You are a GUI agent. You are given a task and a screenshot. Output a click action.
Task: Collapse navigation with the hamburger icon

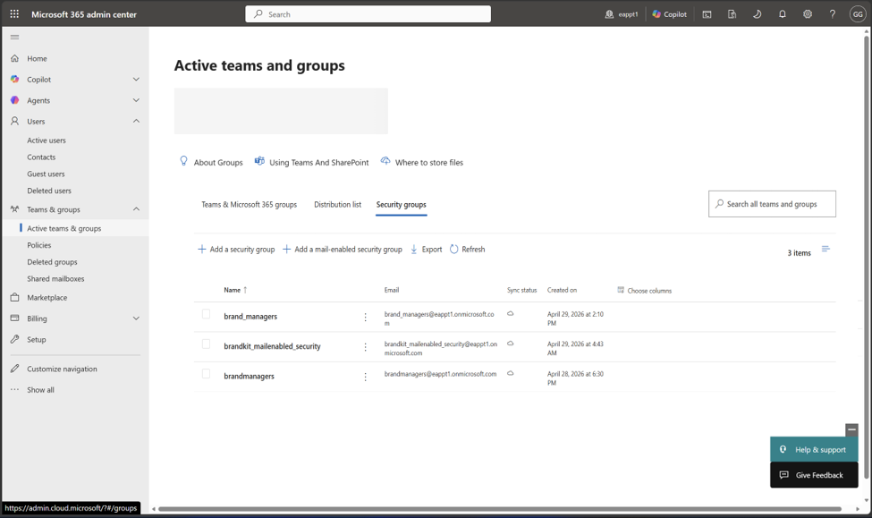[15, 38]
